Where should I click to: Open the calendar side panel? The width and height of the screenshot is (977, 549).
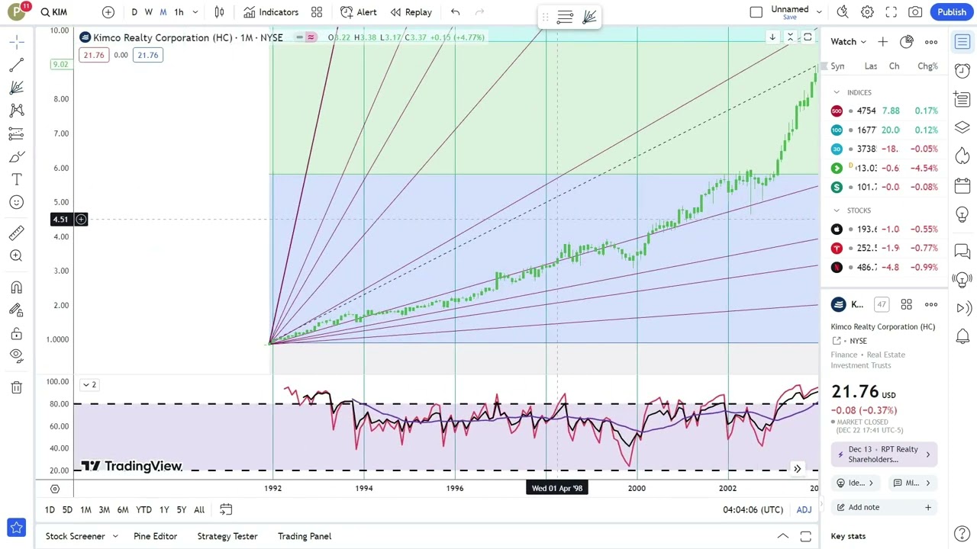(x=962, y=185)
